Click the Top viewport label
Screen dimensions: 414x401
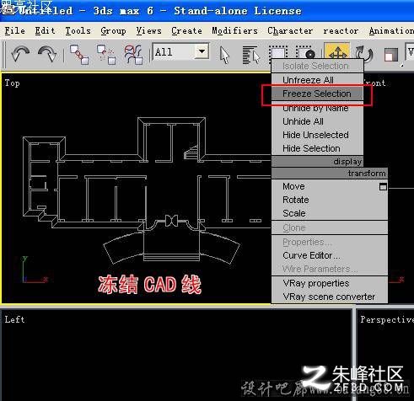tap(12, 83)
